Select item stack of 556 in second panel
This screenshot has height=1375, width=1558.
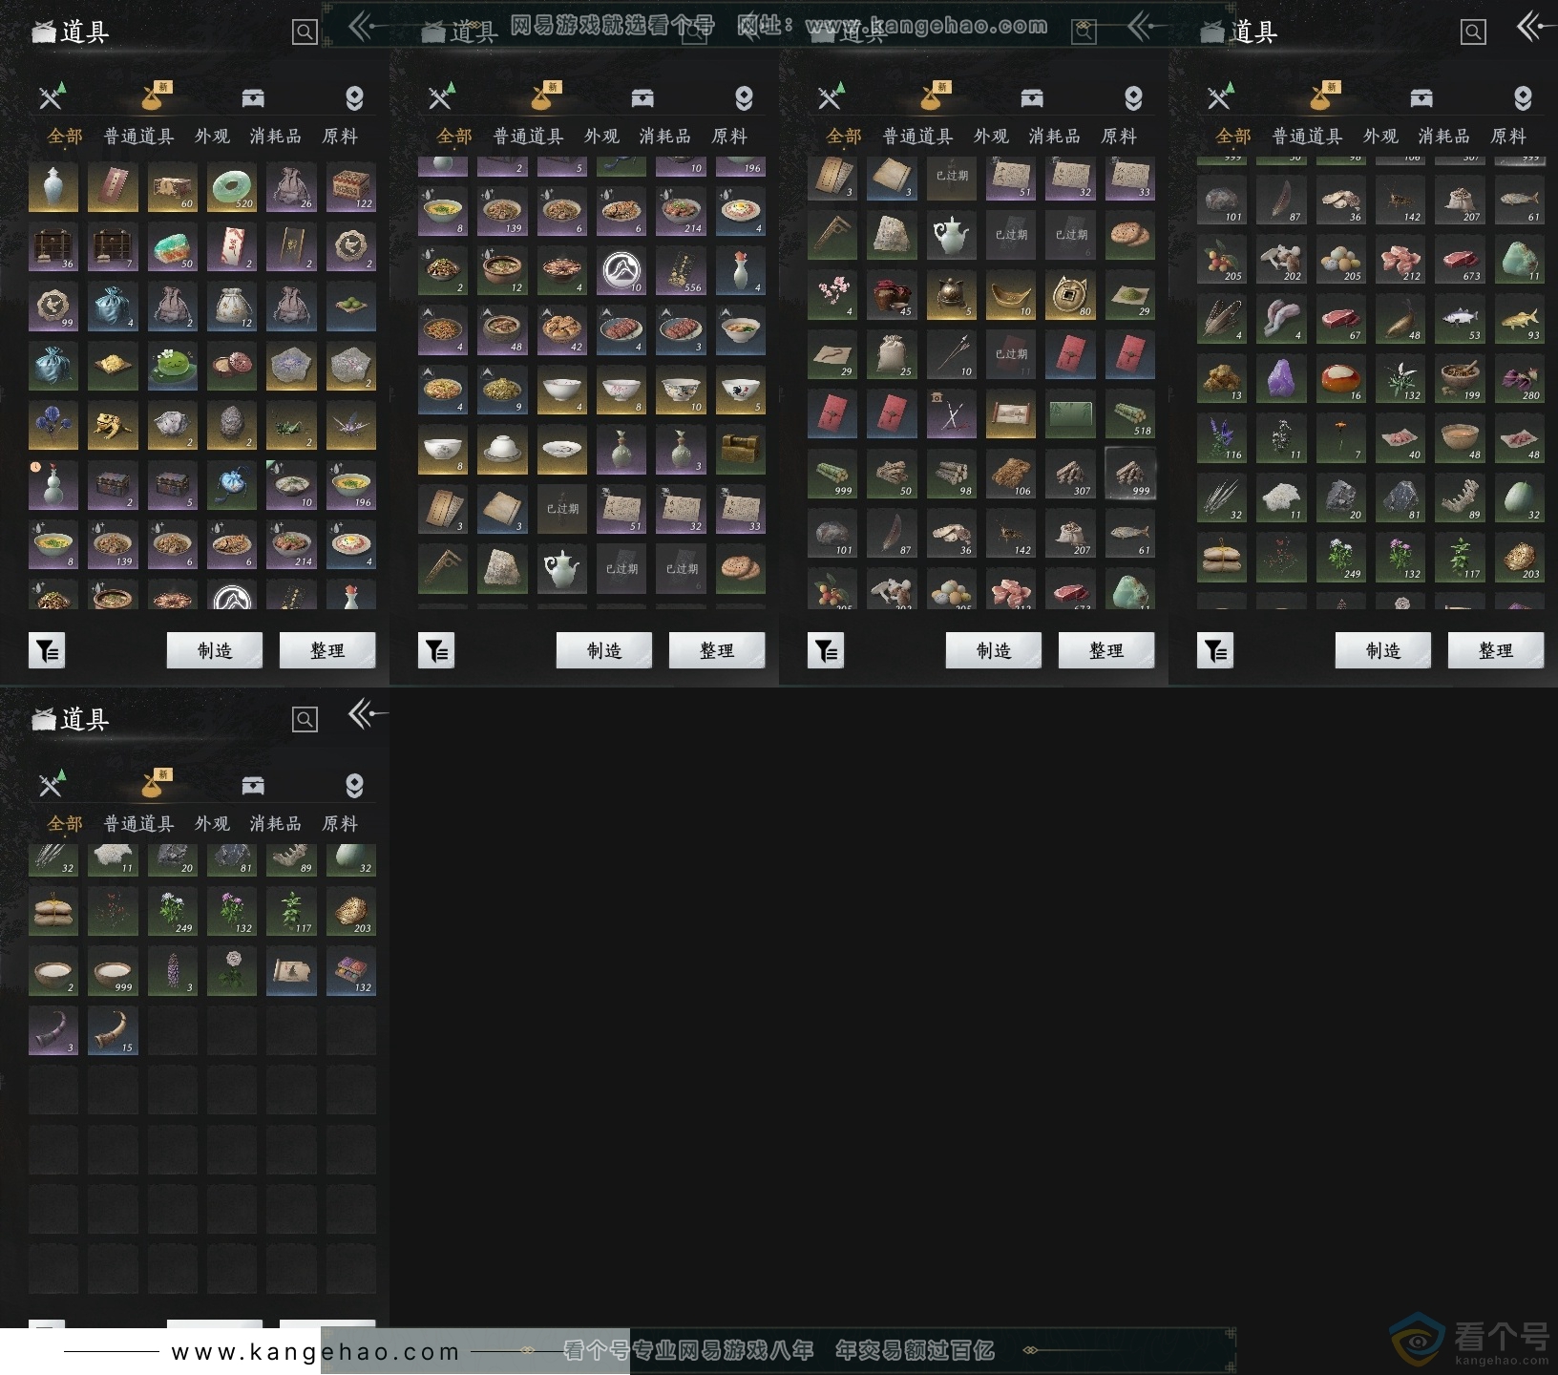click(681, 271)
